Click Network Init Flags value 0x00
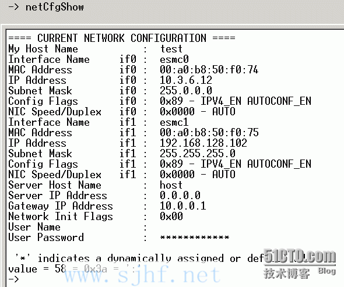 [x=171, y=216]
